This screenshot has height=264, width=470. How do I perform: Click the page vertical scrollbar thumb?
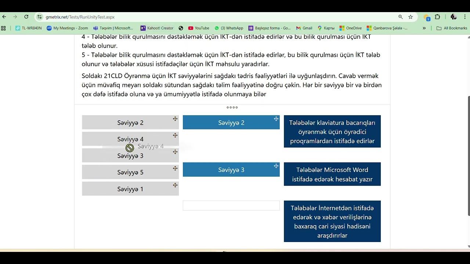tap(468, 156)
